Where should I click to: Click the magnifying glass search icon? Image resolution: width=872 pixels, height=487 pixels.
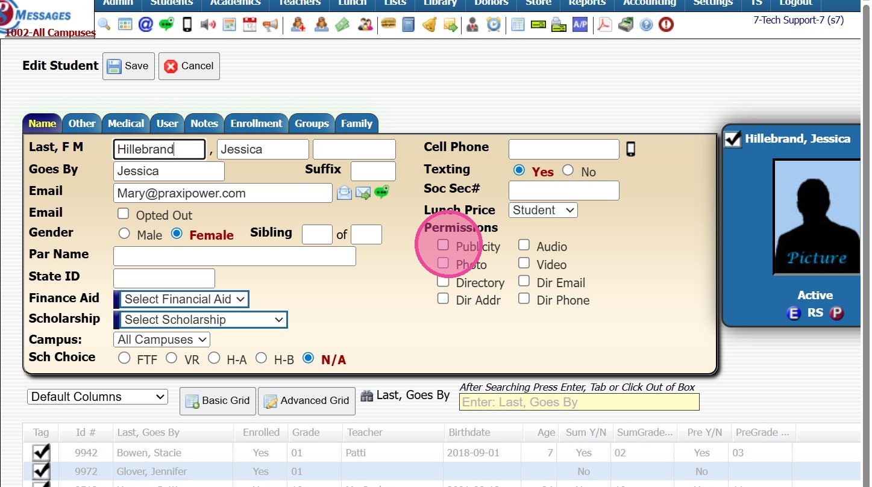(104, 24)
